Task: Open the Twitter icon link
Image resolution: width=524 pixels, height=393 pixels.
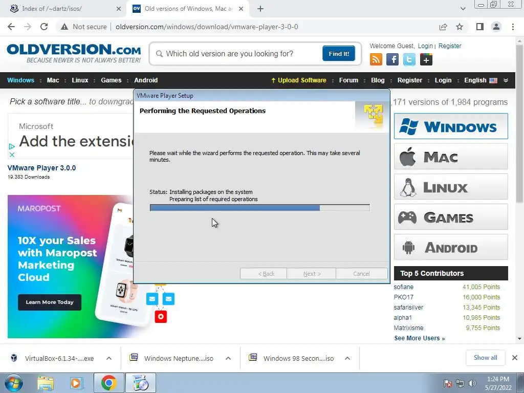Action: 409,59
